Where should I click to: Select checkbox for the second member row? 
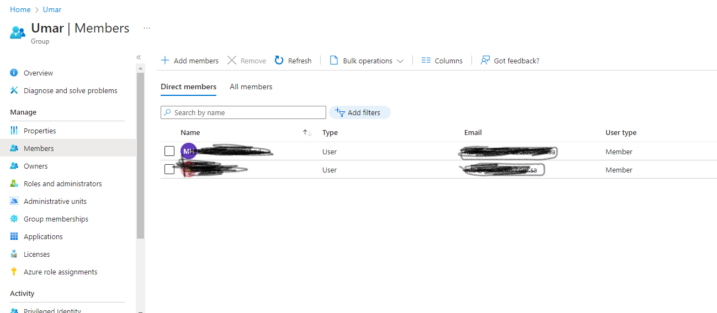(169, 169)
